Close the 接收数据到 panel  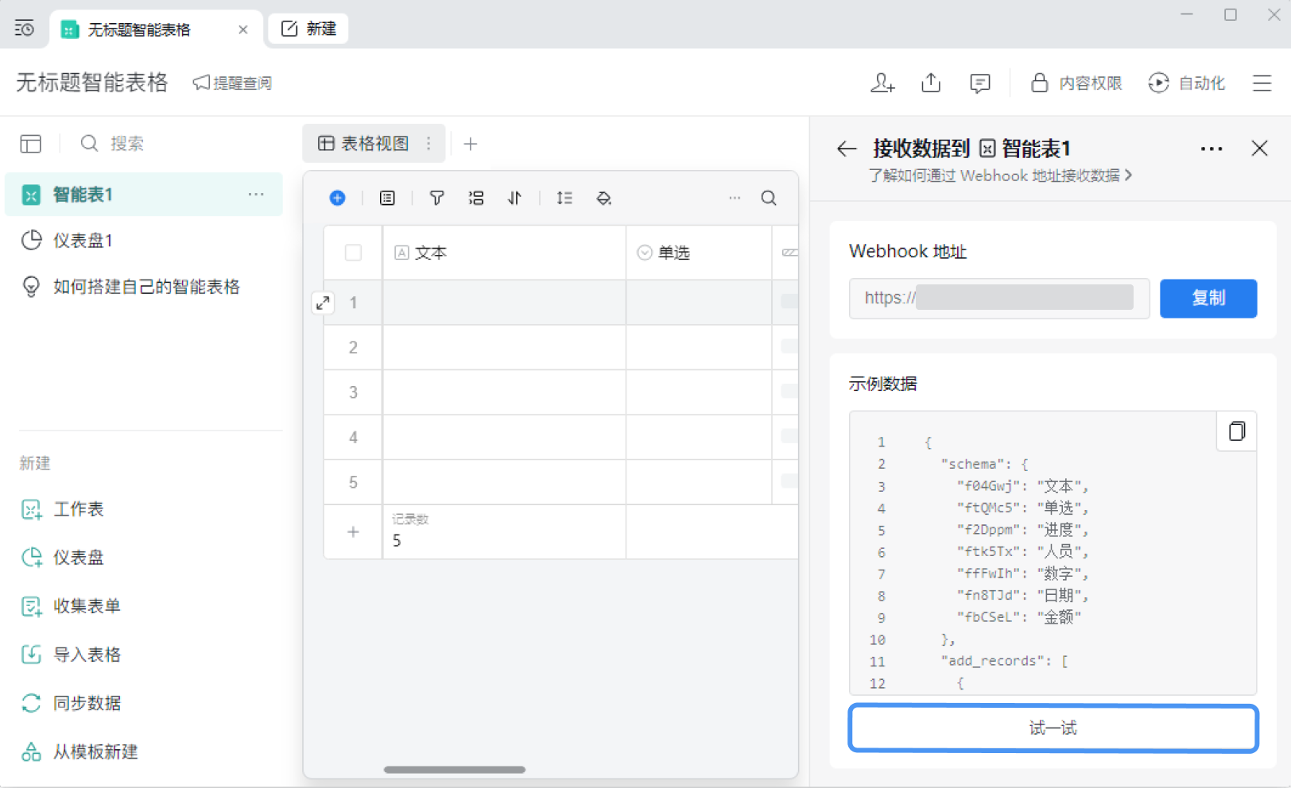click(1260, 149)
